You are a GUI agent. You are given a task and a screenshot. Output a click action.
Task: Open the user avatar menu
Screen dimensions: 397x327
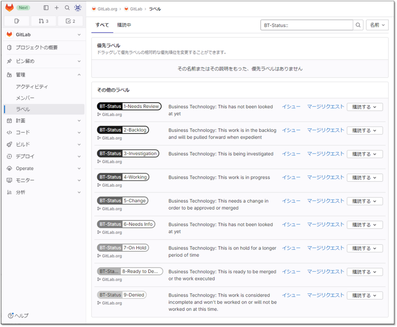point(78,8)
